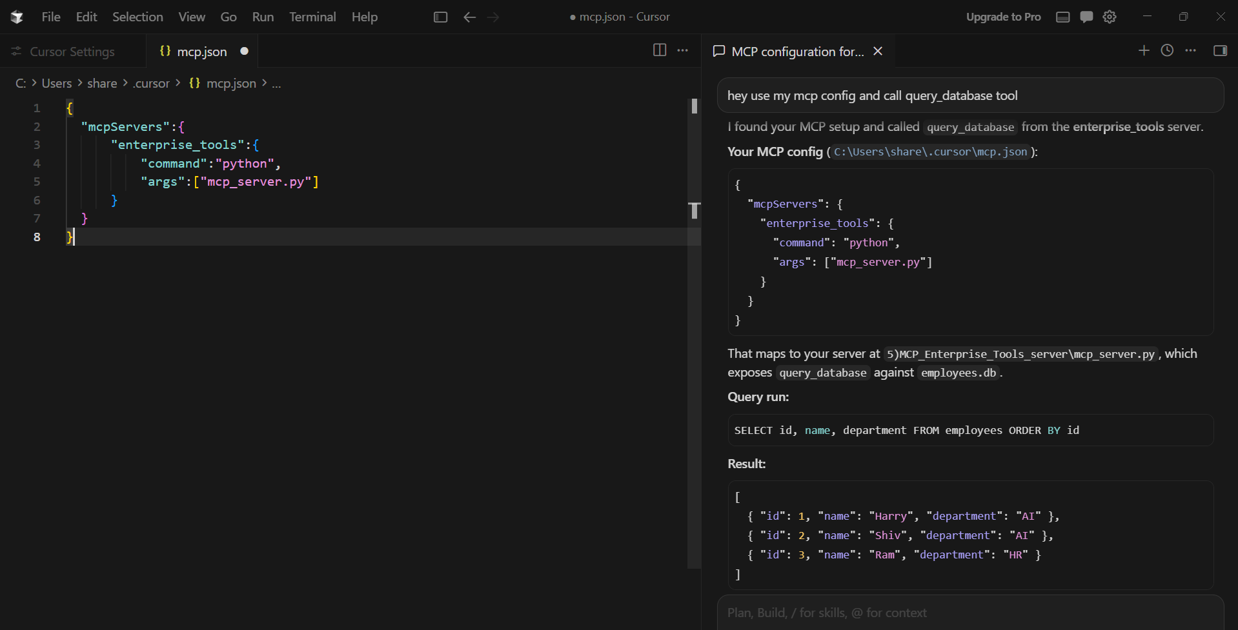Open the Go menu
The height and width of the screenshot is (630, 1238).
click(x=228, y=17)
